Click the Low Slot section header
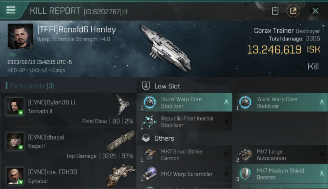This screenshot has width=328, height=189. 167,86
